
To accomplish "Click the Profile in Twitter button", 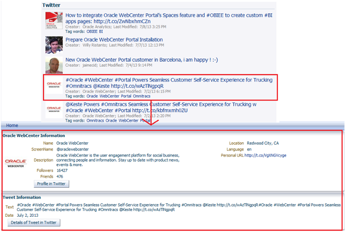I will pyautogui.click(x=51, y=184).
